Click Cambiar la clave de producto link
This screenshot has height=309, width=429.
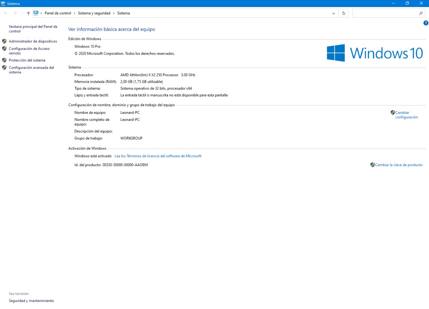(x=399, y=165)
